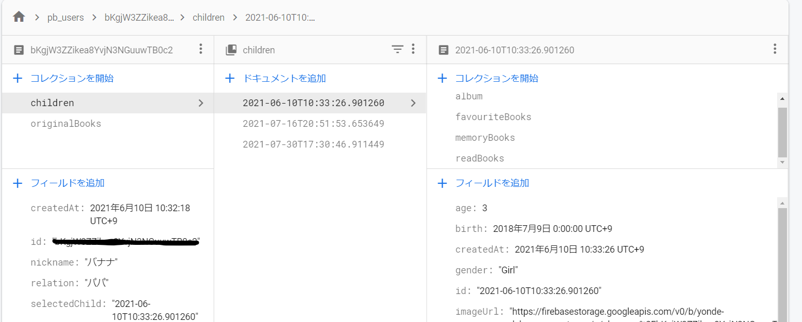Select the originalBooks collection
802x322 pixels.
[x=66, y=124]
